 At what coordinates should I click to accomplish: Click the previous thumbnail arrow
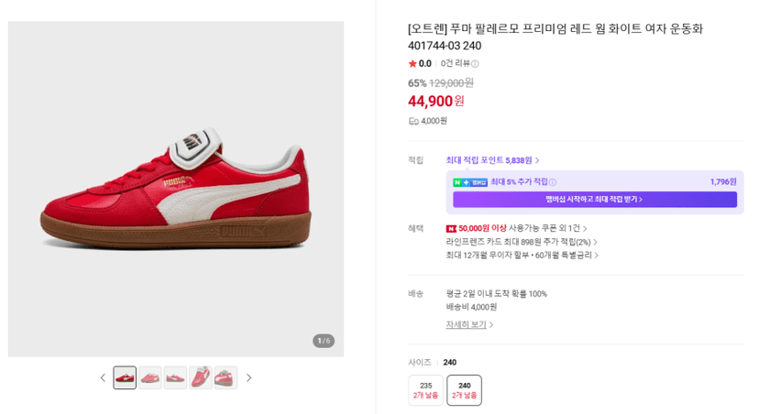103,377
